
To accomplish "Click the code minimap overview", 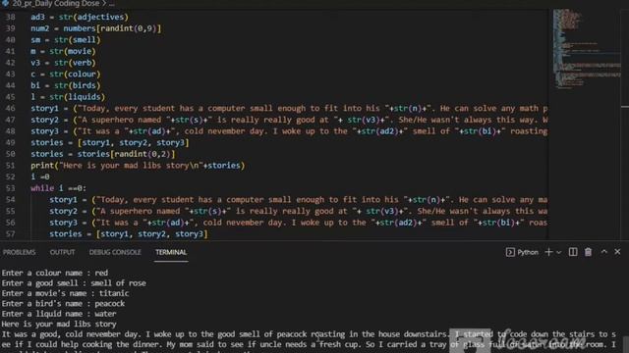I will pos(587,48).
